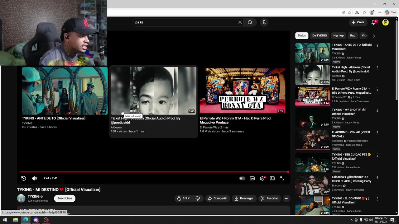
Task: Open the Crear menu
Action: click(x=358, y=22)
